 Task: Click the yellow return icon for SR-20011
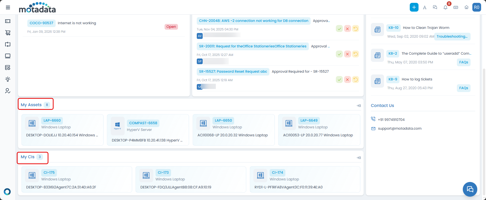[355, 54]
